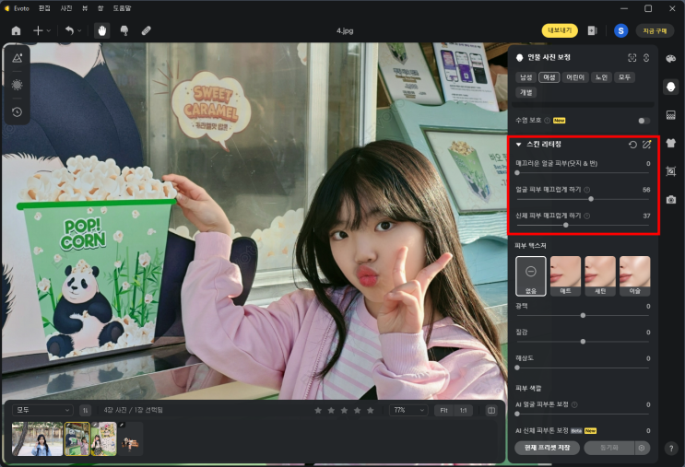
Task: Open the camera tethering panel icon
Action: 671,200
